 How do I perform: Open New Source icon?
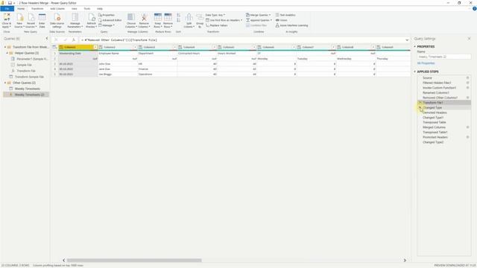point(19,20)
